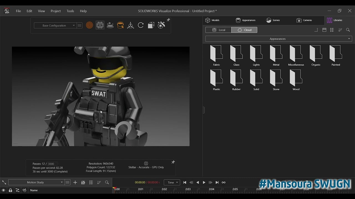Viewport: 355px width, 199px height.
Task: Jump to the start of the animation
Action: click(185, 182)
